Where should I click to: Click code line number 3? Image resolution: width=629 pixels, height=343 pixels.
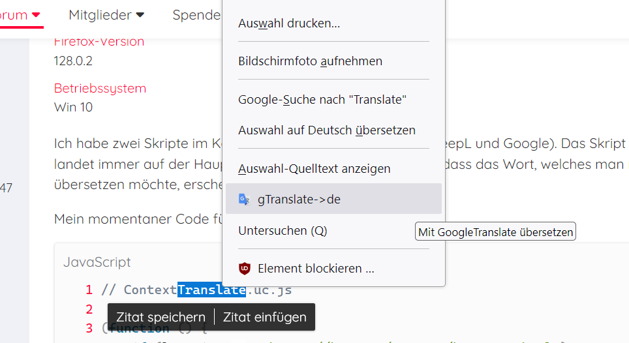[89, 327]
